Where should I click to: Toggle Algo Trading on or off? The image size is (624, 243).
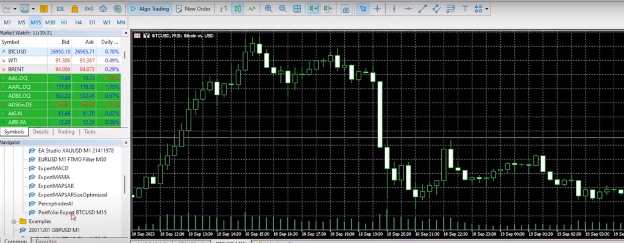(x=150, y=9)
